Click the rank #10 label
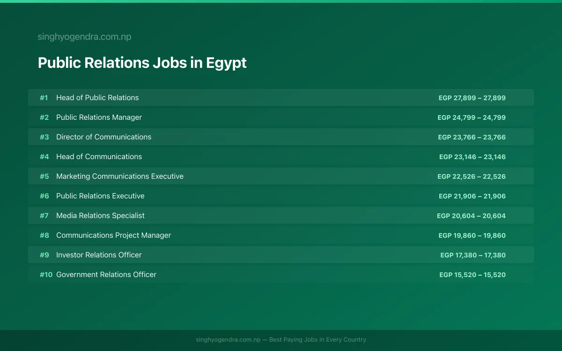The image size is (562, 351). pos(46,275)
